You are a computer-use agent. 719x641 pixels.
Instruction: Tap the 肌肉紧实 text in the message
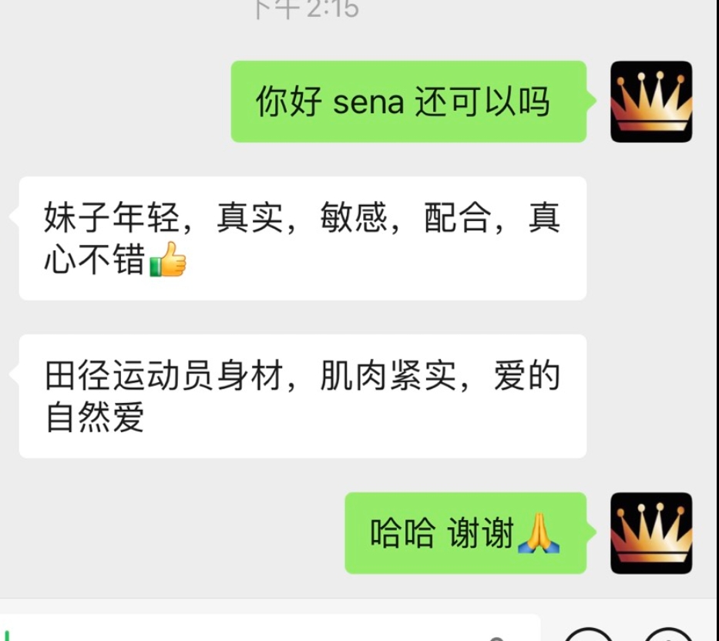tap(388, 375)
